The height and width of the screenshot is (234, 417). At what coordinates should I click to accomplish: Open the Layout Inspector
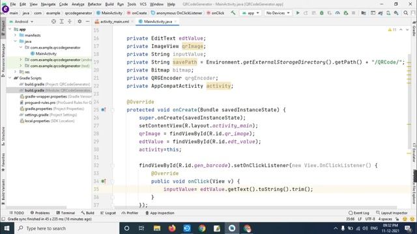pos(392,213)
